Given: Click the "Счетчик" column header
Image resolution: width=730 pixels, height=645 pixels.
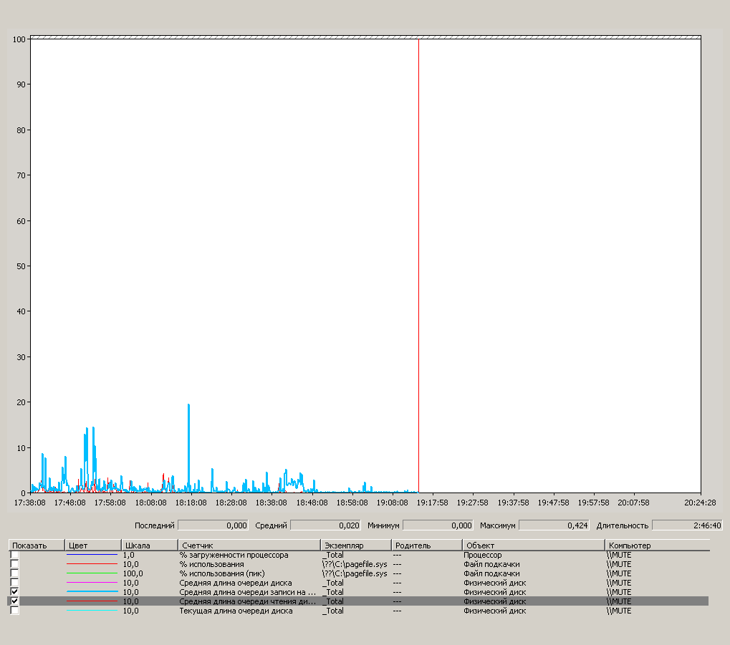Looking at the screenshot, I should click(x=249, y=545).
